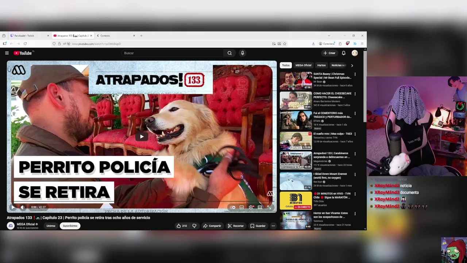This screenshot has height=263, width=467.
Task: Focus the YouTube Buscar search field
Action: [x=172, y=53]
